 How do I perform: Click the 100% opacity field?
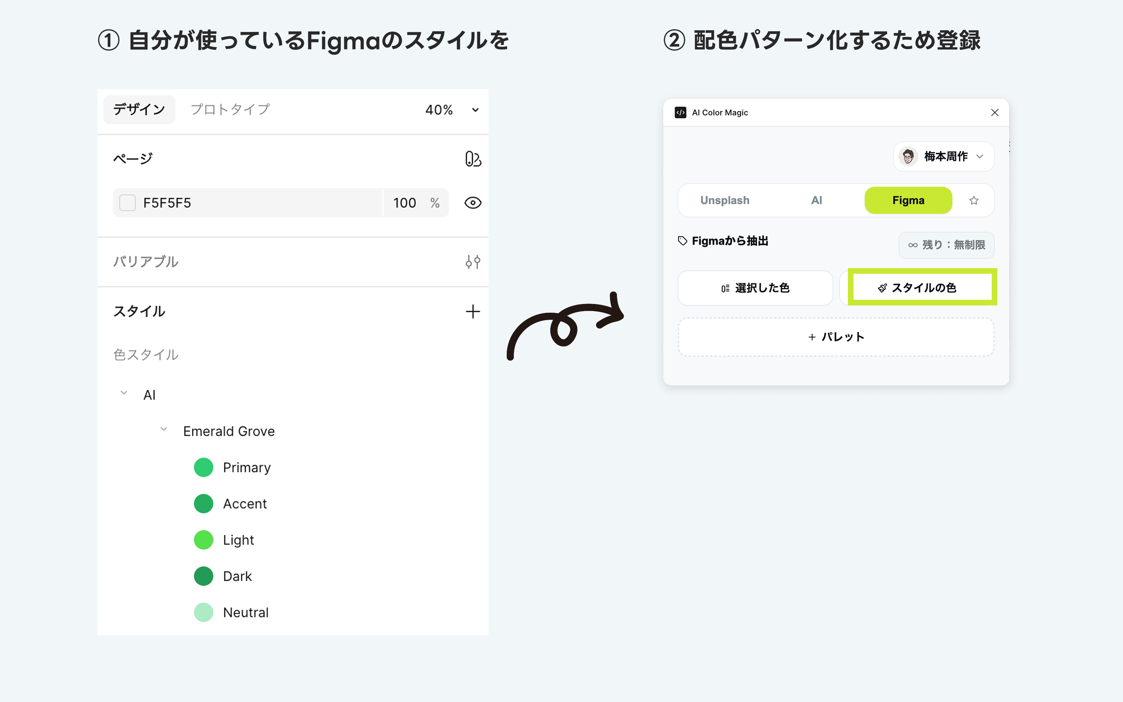pos(405,203)
